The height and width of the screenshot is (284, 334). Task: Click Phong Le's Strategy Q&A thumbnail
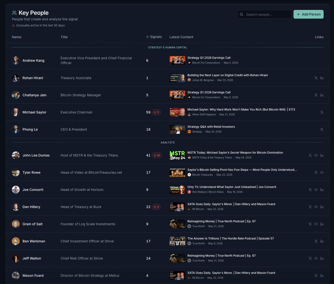(177, 129)
